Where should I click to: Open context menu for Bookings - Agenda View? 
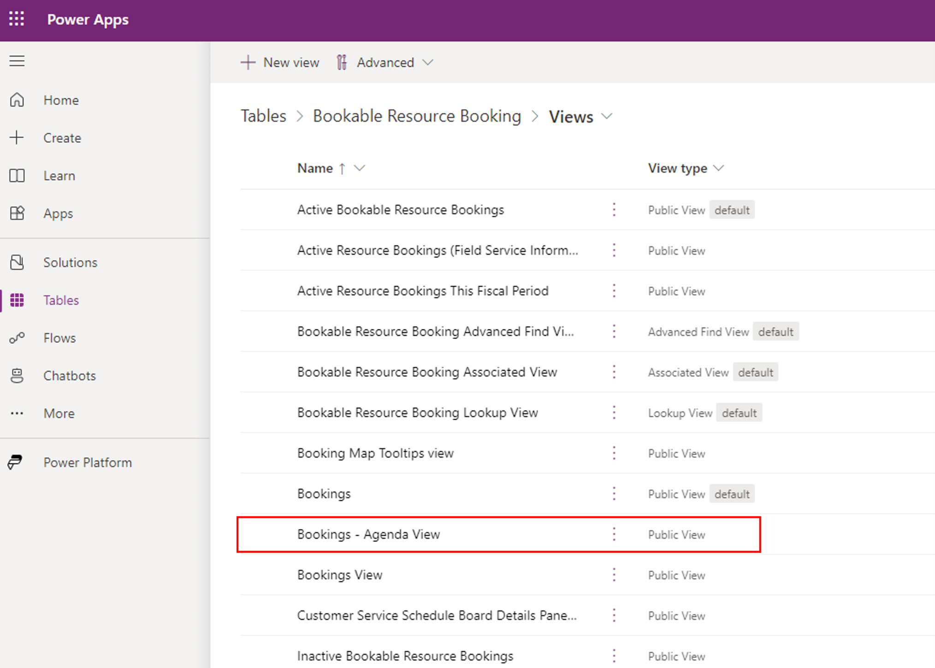point(614,534)
